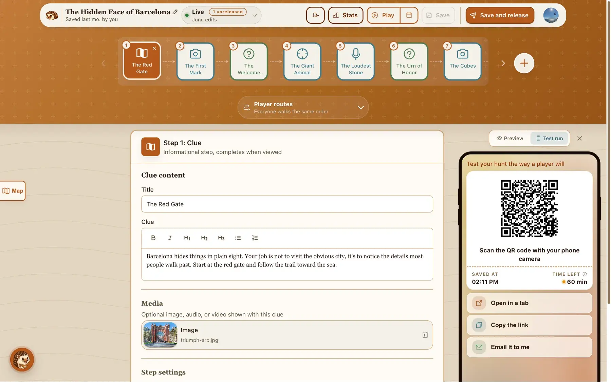Apply italic formatting in the clue editor
The image size is (611, 382).
(170, 238)
